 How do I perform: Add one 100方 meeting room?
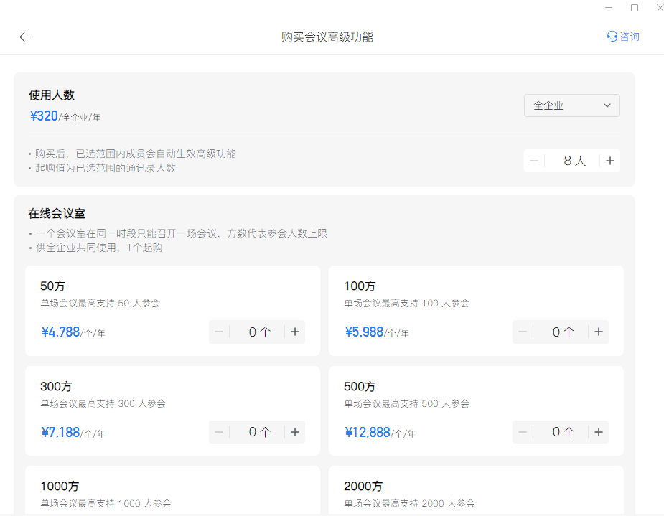coord(598,332)
